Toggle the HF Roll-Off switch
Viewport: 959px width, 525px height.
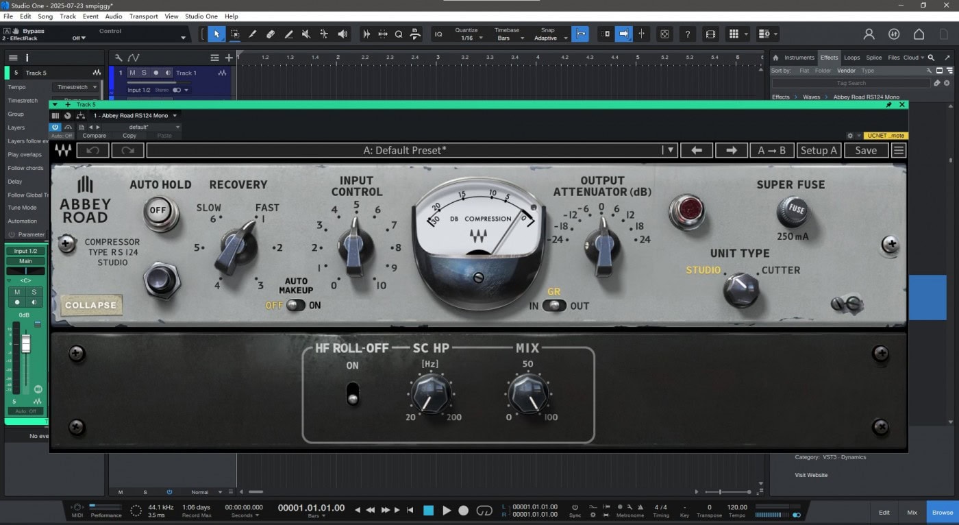tap(353, 394)
